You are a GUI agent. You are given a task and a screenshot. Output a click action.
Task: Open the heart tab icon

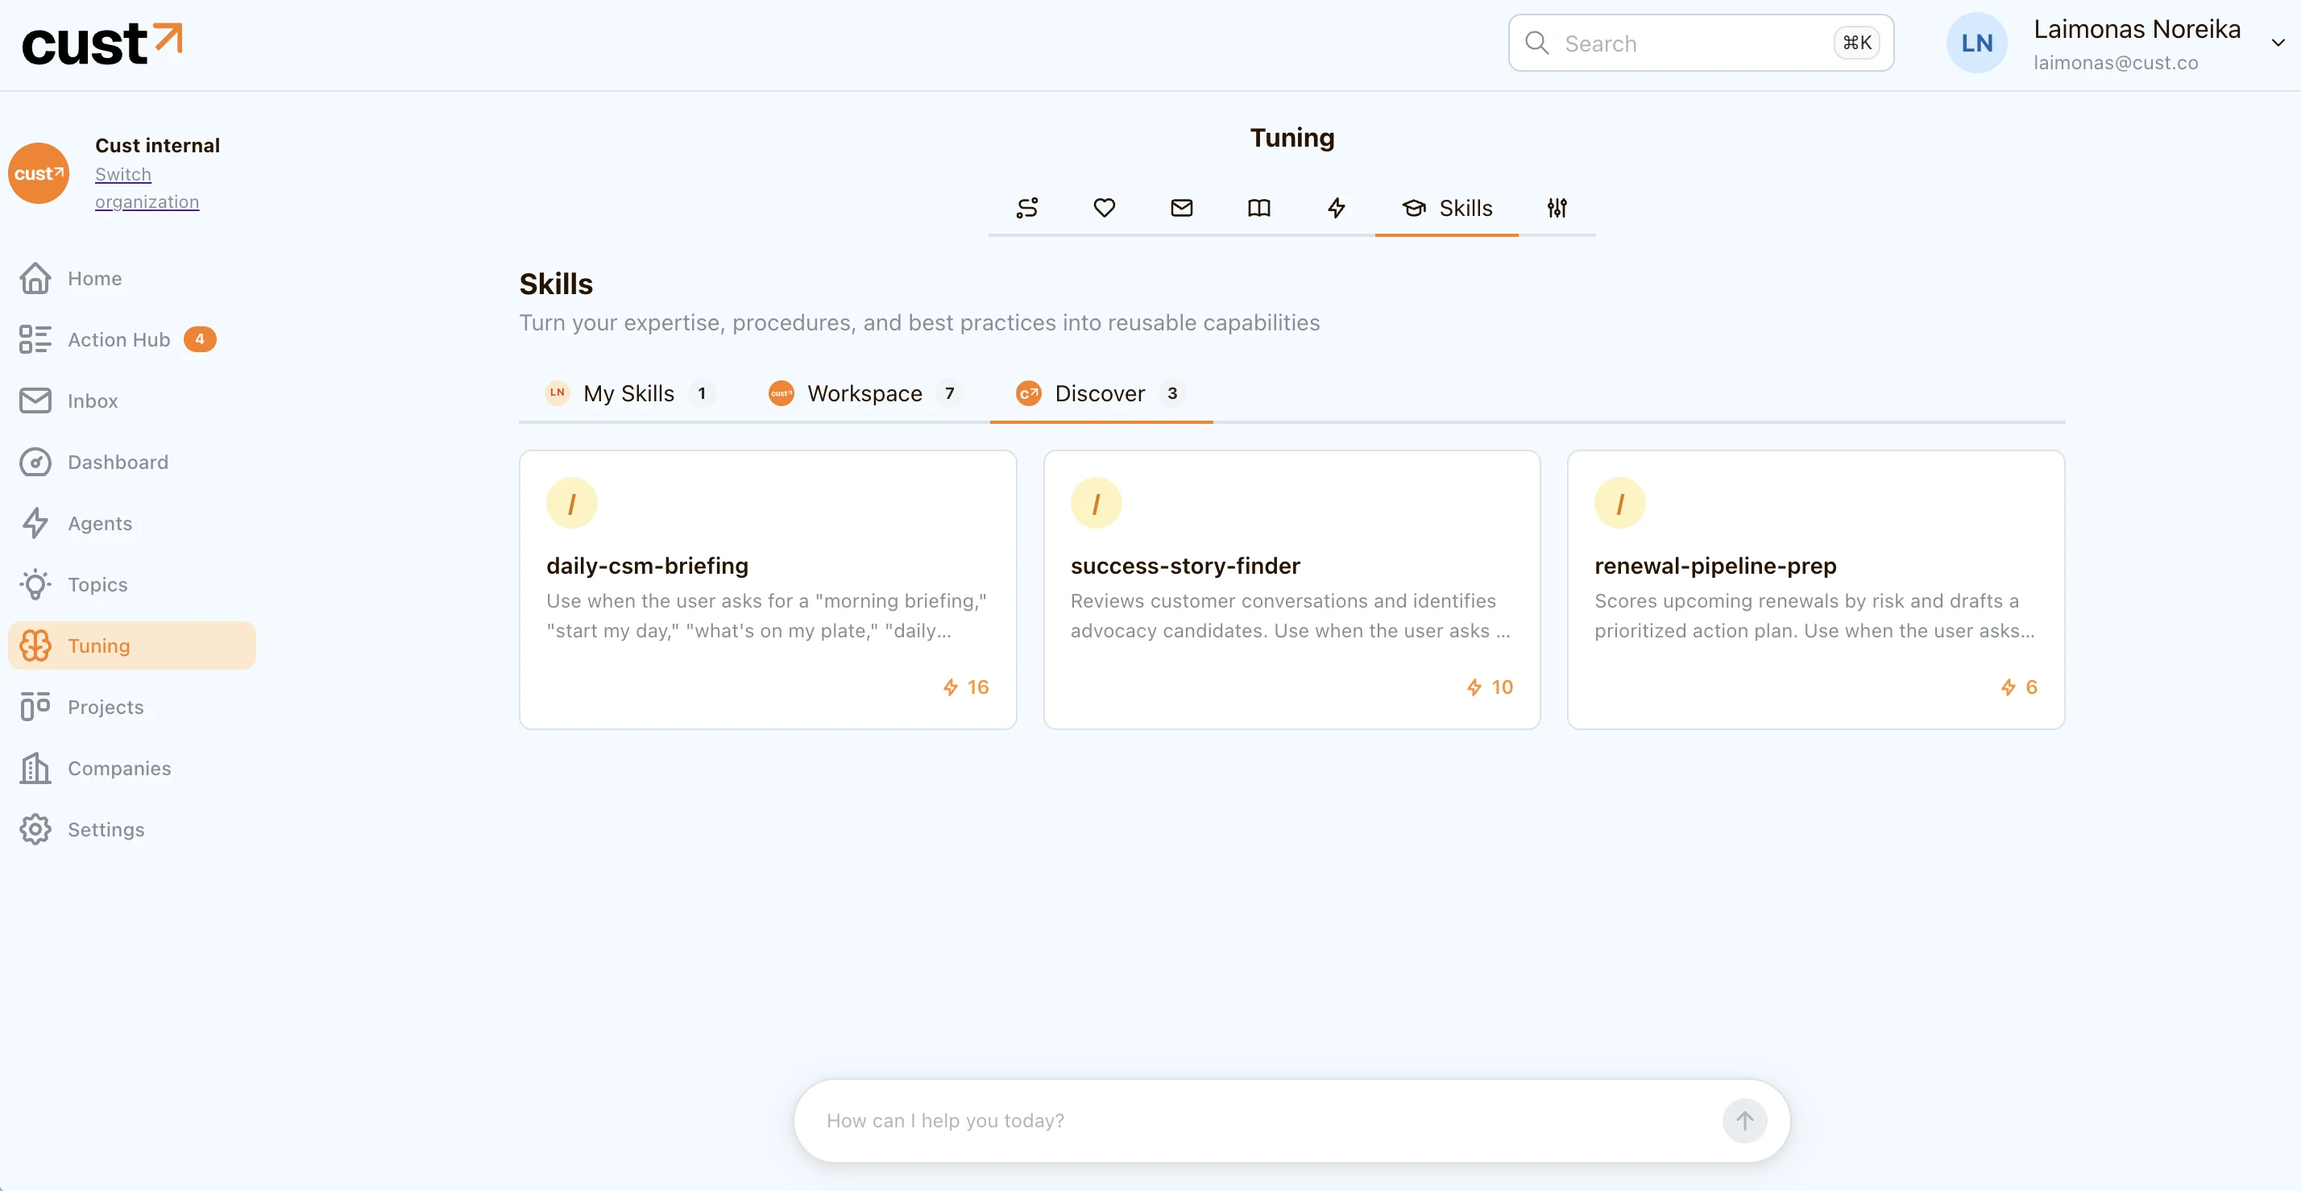coord(1104,208)
